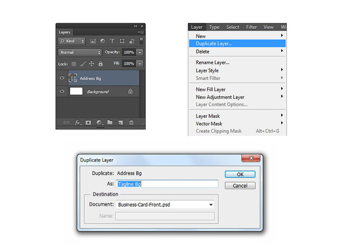Collapse Layers panel double-arrow icon
This screenshot has width=342, height=252.
[135, 26]
